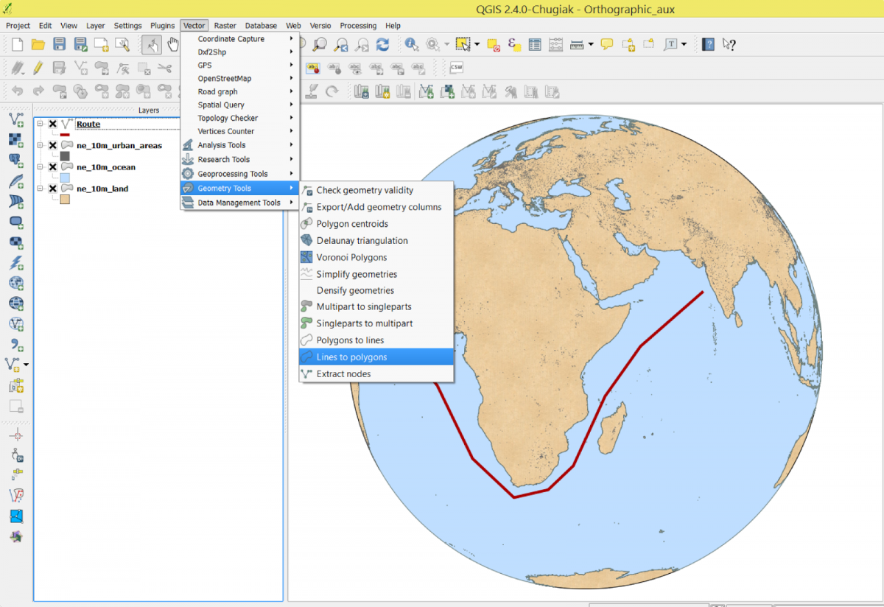The image size is (884, 607).
Task: Select the Identify Features tool
Action: pos(411,44)
